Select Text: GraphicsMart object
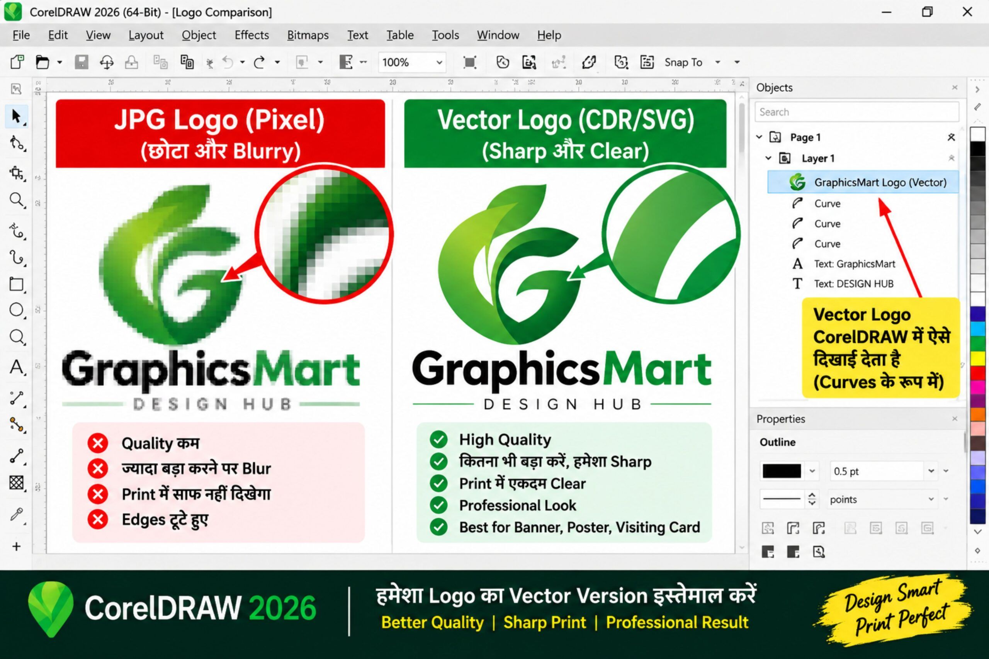Screen dimensions: 989x659 tap(855, 264)
